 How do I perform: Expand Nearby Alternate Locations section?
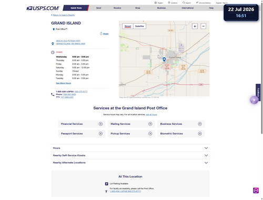[x=130, y=163]
